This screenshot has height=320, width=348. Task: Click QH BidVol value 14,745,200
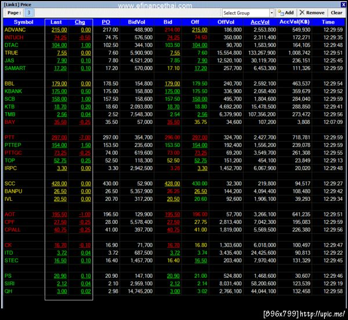140,291
